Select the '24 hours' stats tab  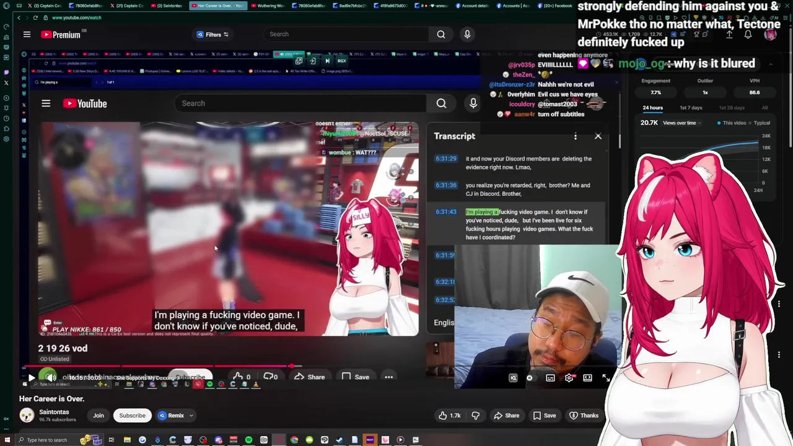(x=652, y=108)
